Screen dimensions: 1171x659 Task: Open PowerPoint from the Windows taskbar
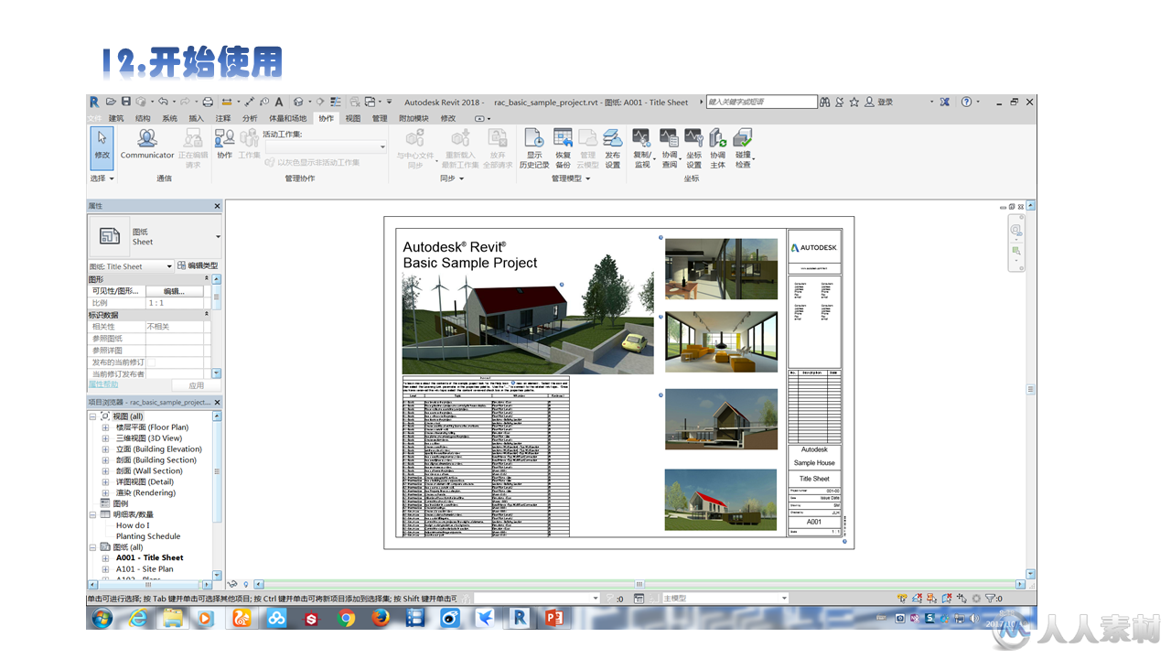(x=553, y=619)
